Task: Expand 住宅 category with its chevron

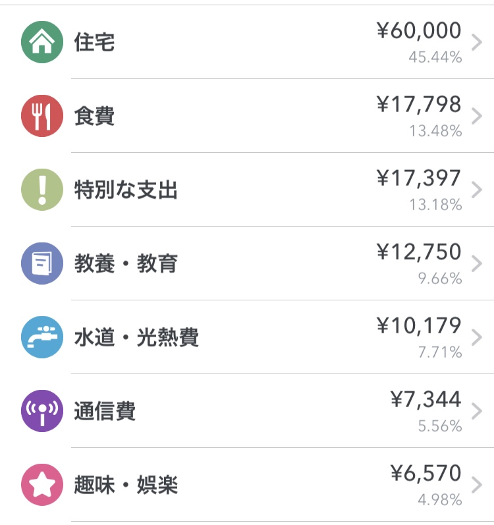Action: (x=478, y=43)
